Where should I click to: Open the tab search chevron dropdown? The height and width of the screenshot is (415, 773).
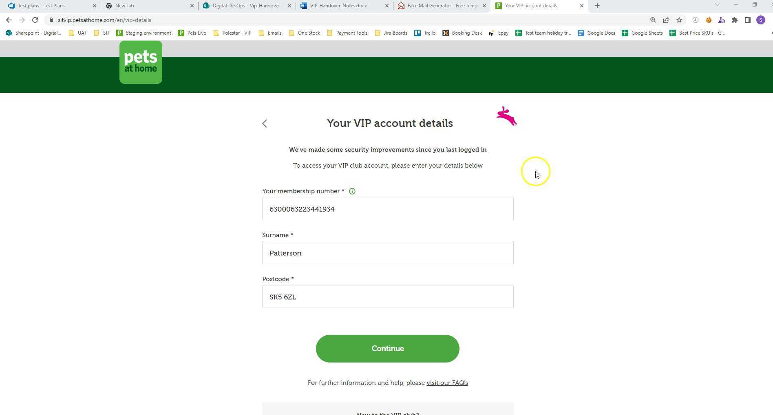click(x=717, y=4)
